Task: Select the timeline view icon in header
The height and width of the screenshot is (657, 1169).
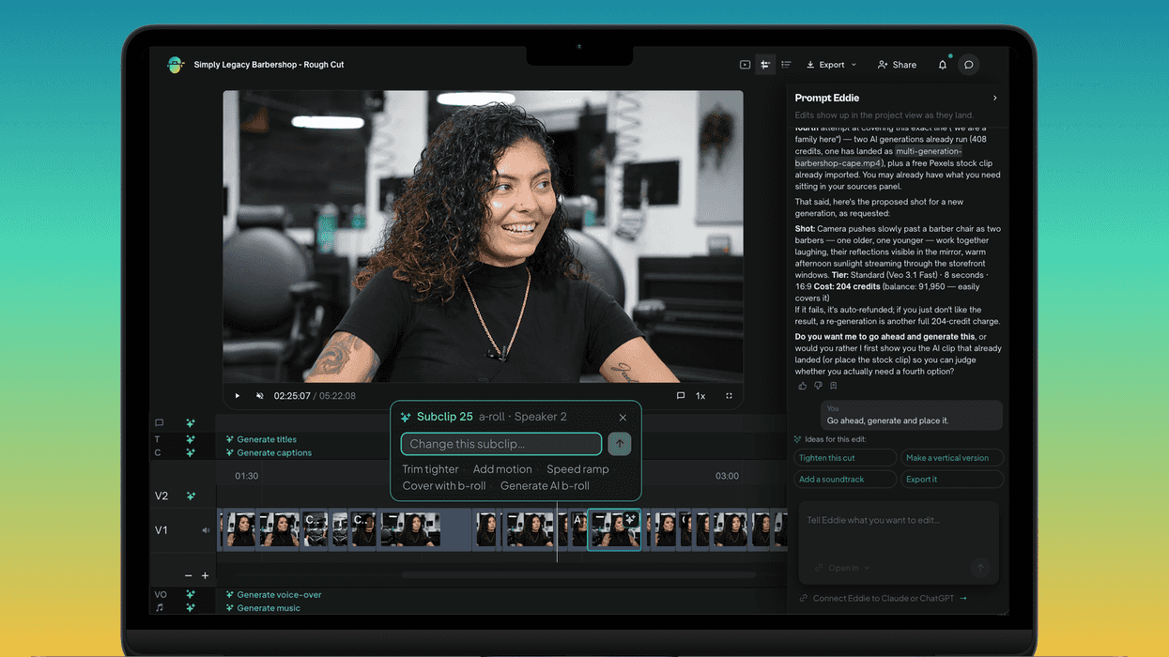Action: (765, 65)
